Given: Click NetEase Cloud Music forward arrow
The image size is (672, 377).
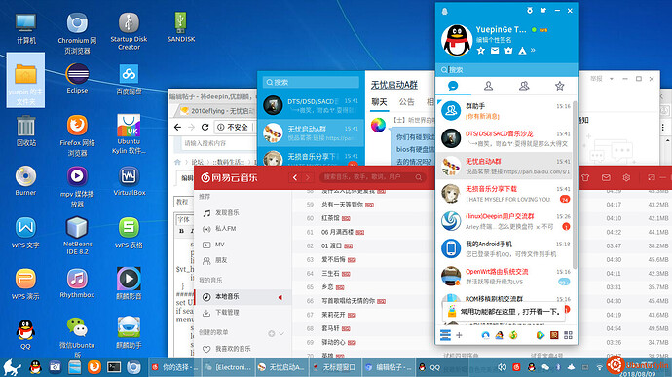Looking at the screenshot, I should (x=308, y=177).
